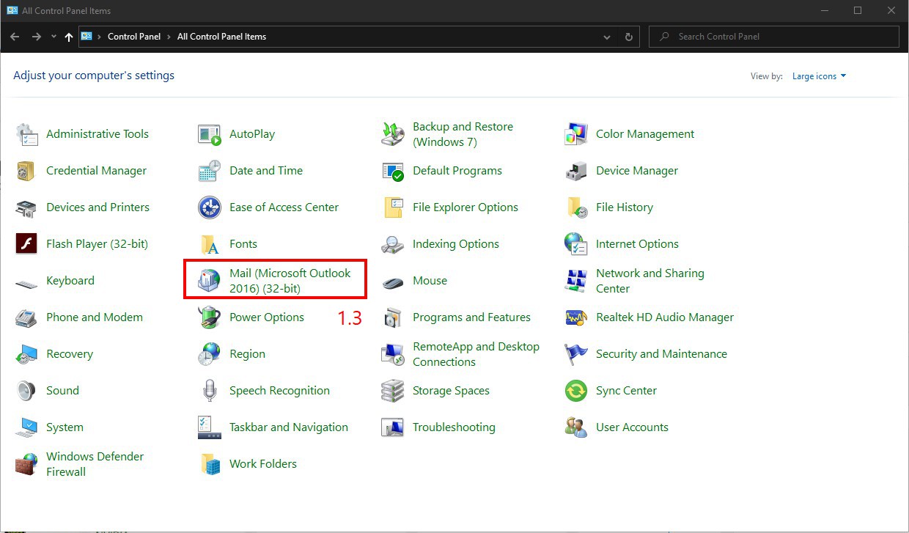Expand chevron before Control Panel breadcrumb
This screenshot has height=533, width=909.
tap(100, 37)
